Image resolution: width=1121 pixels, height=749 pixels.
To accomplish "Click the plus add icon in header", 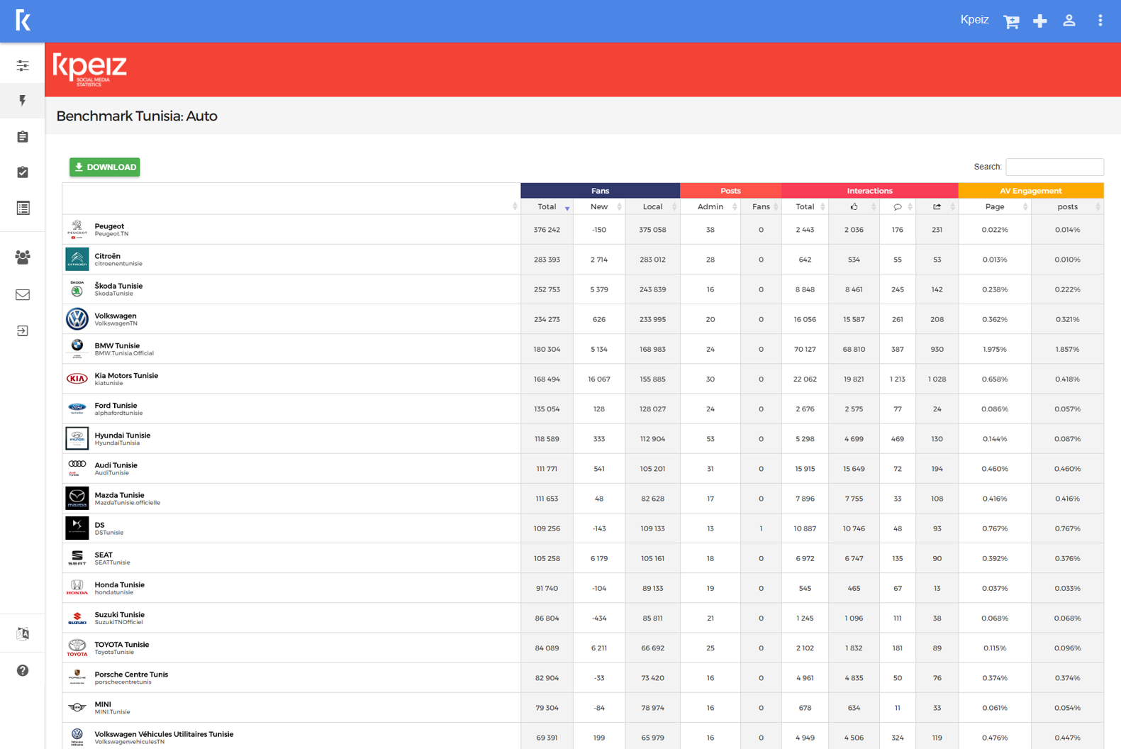I will point(1040,21).
